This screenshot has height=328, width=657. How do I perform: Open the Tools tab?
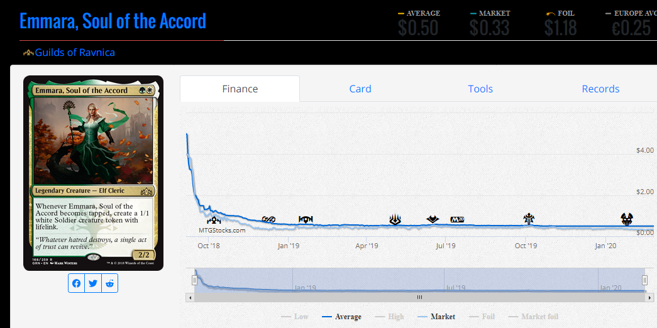click(x=480, y=89)
